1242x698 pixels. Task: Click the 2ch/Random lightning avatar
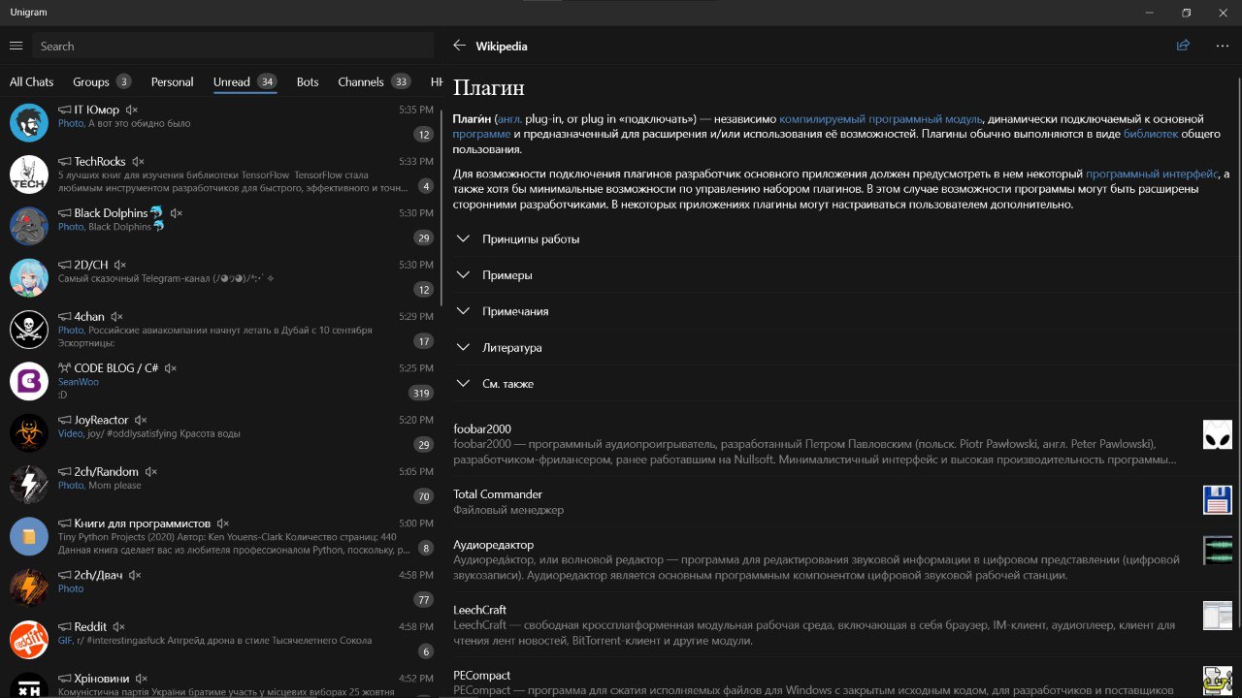coord(29,484)
